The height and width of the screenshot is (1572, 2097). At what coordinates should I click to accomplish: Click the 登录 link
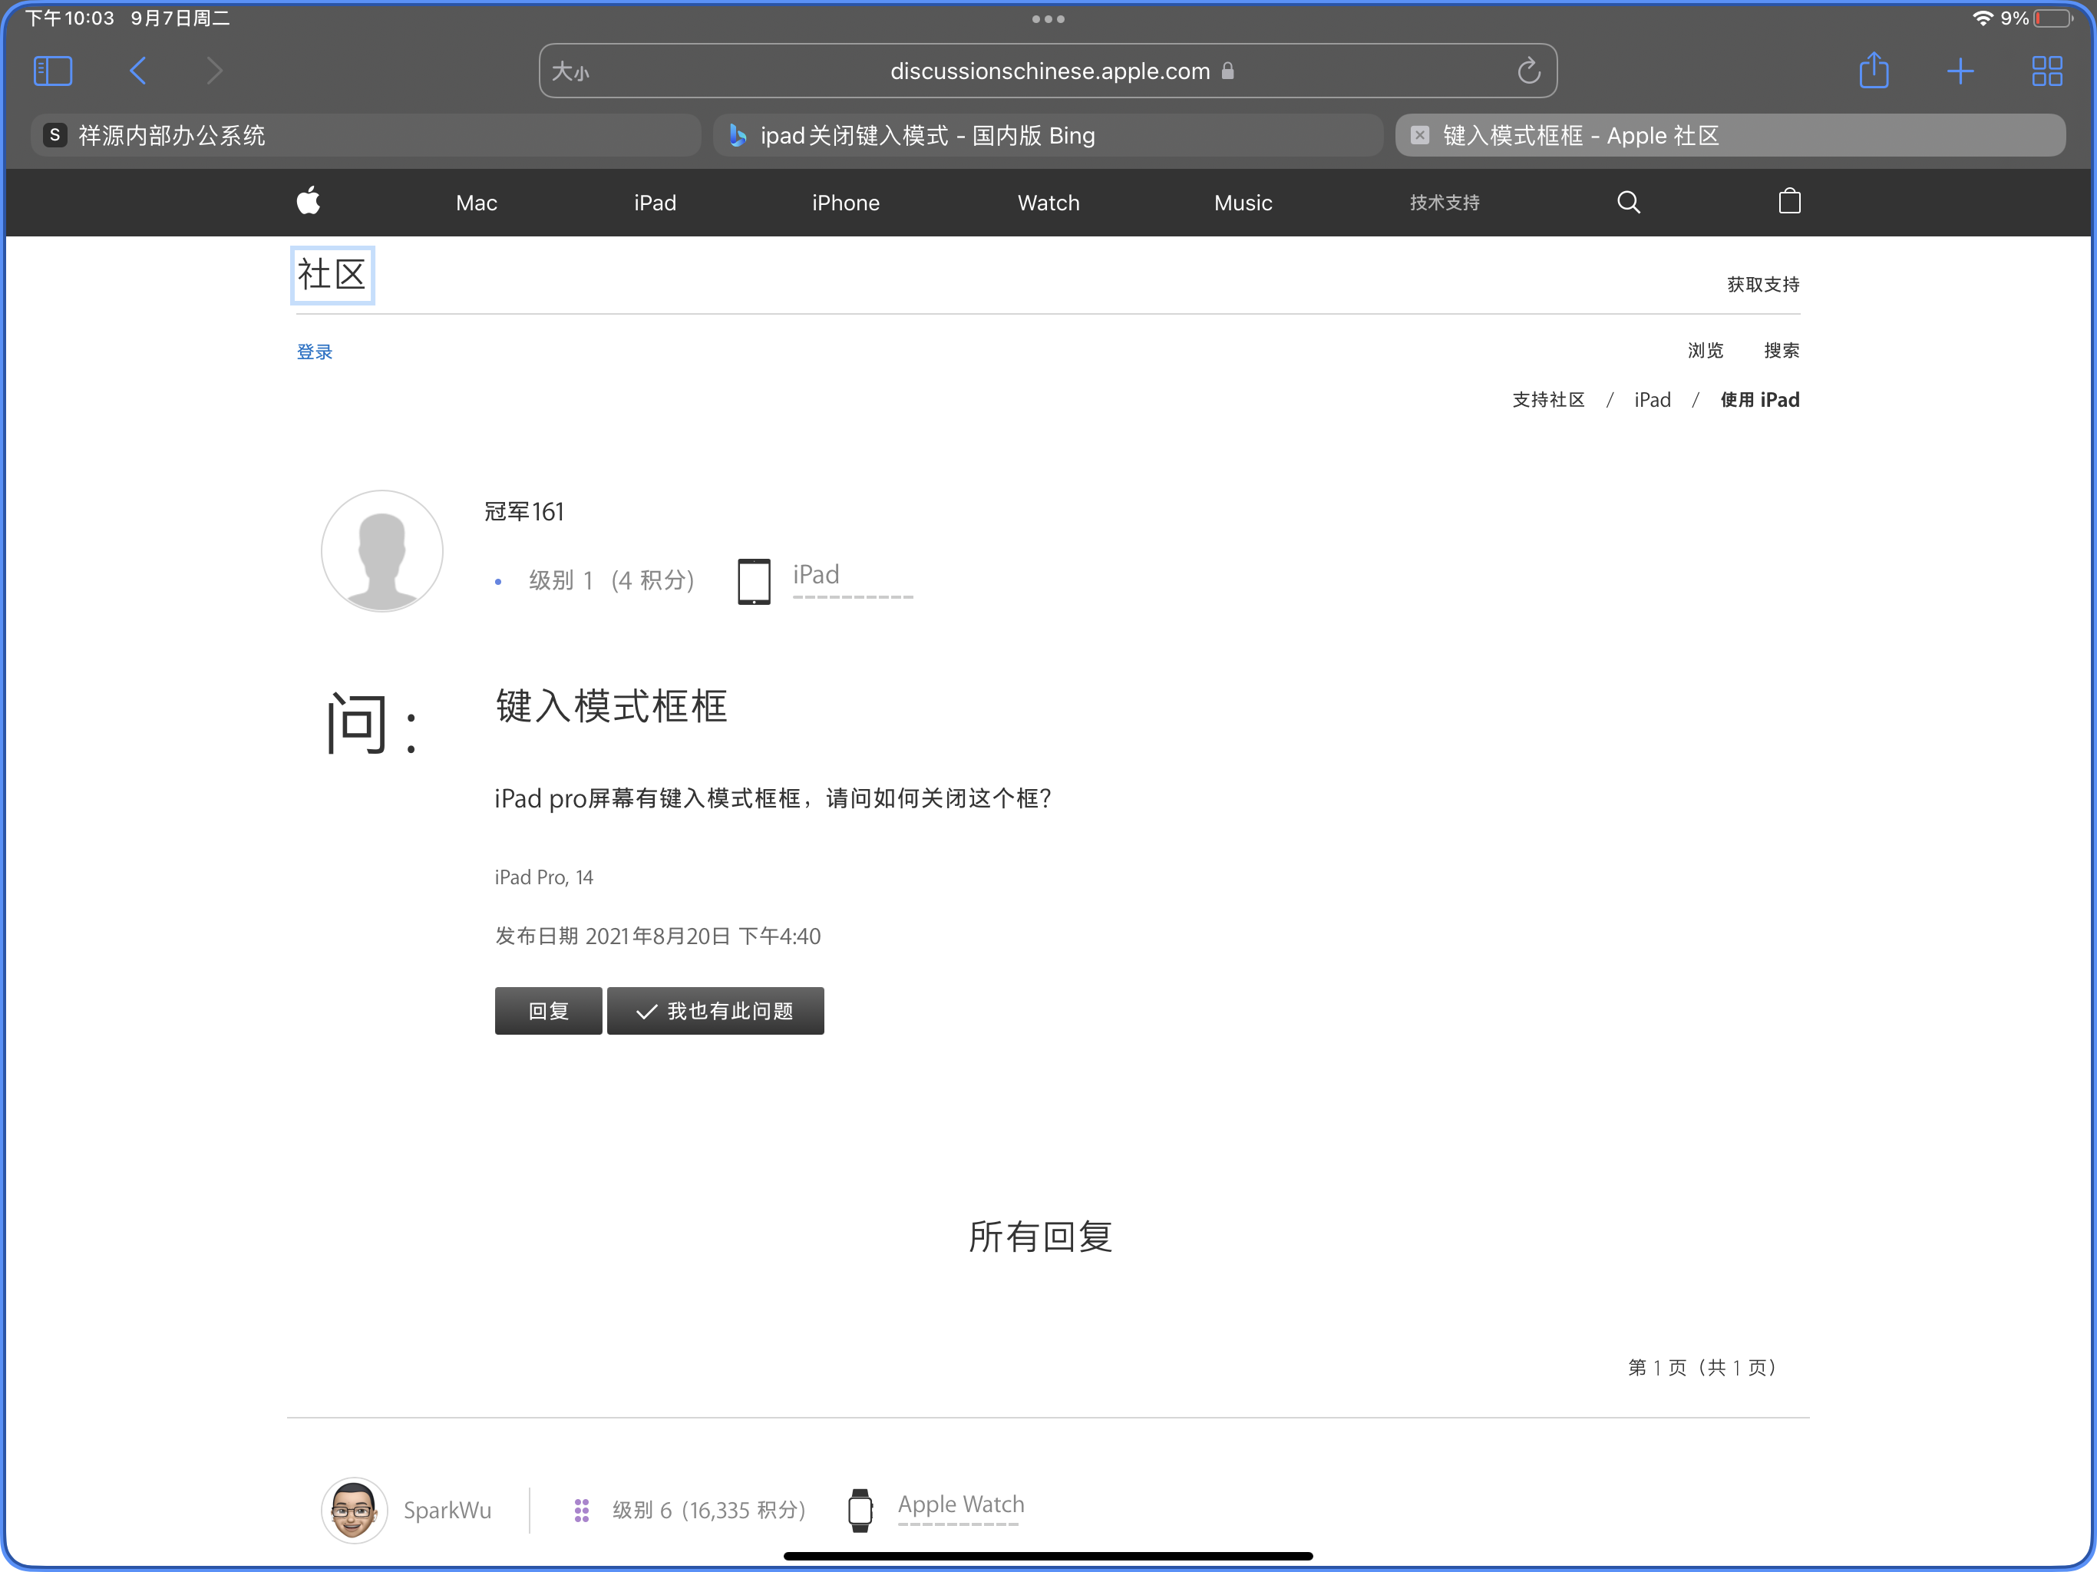coord(314,352)
